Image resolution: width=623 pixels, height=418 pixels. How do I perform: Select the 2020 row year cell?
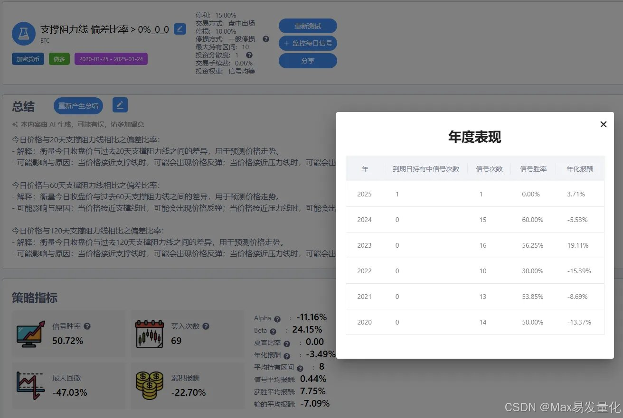365,322
